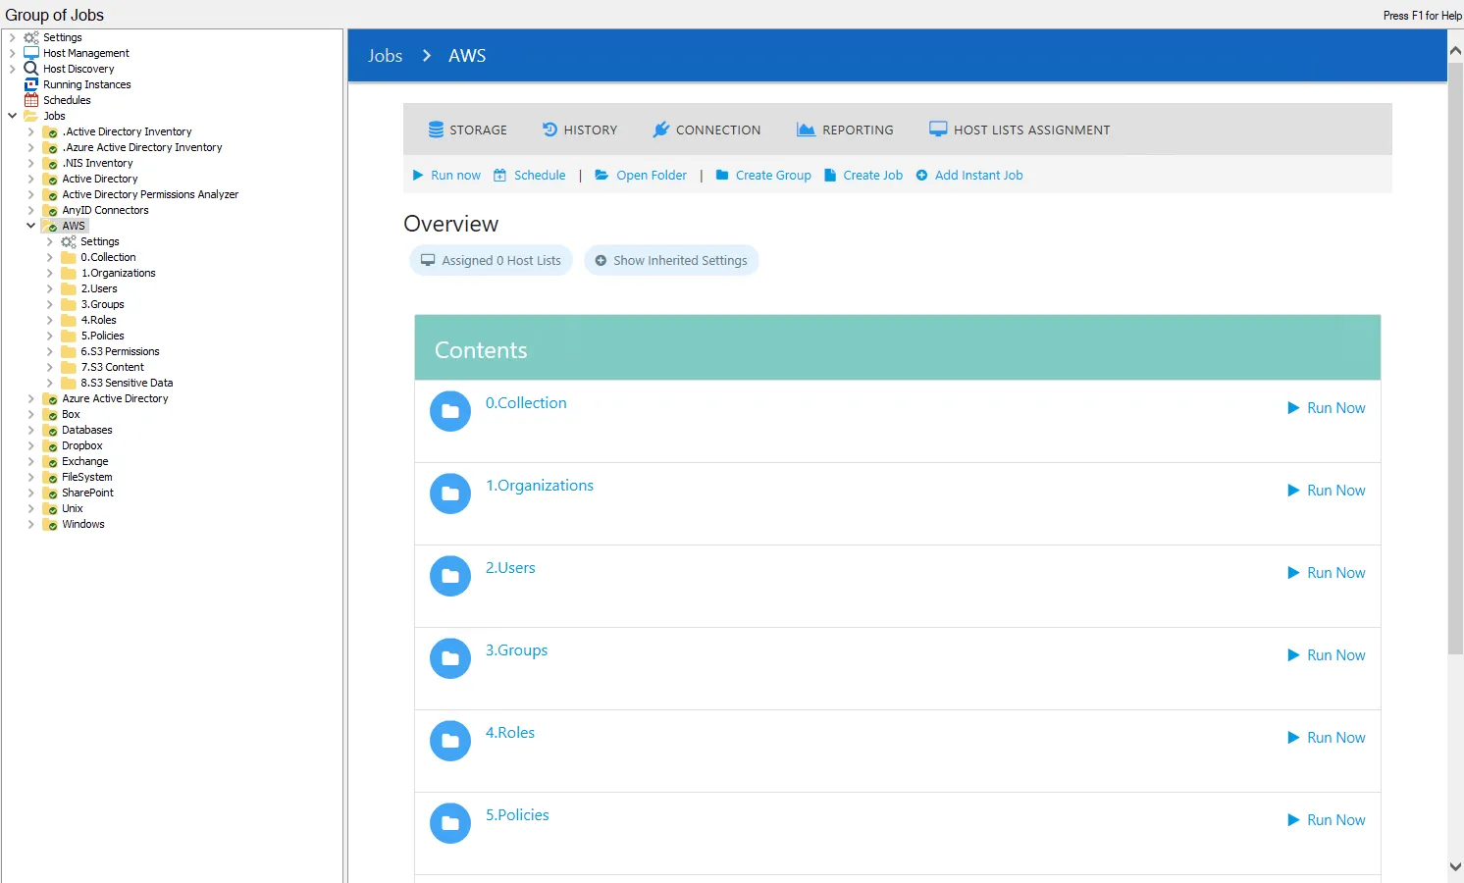Image resolution: width=1464 pixels, height=883 pixels.
Task: Open the REPORTING tab
Action: [x=845, y=130]
